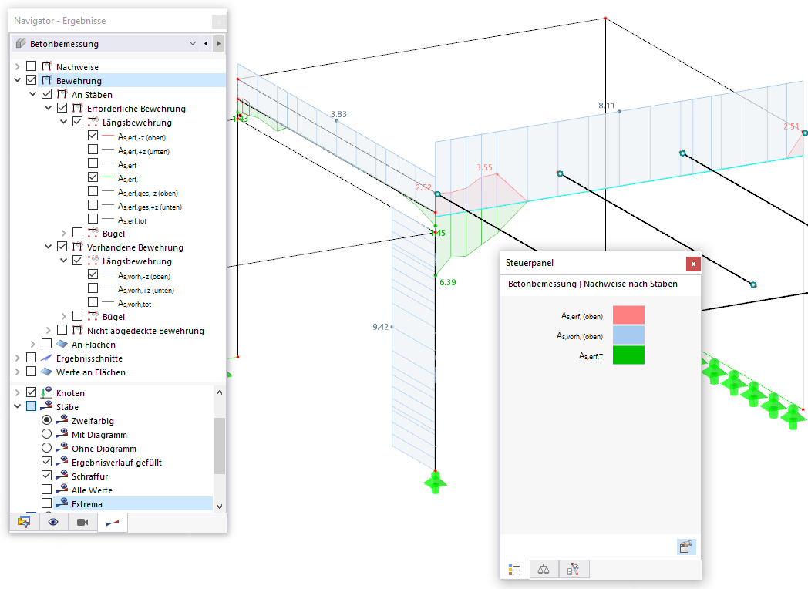
Task: Click the 3.55 value label in model
Action: 484,167
